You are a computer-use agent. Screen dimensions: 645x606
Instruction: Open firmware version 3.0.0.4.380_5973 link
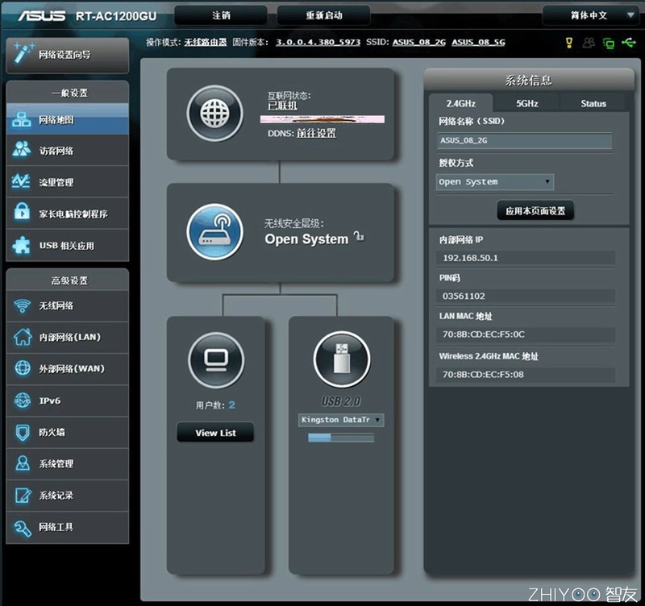coord(318,42)
